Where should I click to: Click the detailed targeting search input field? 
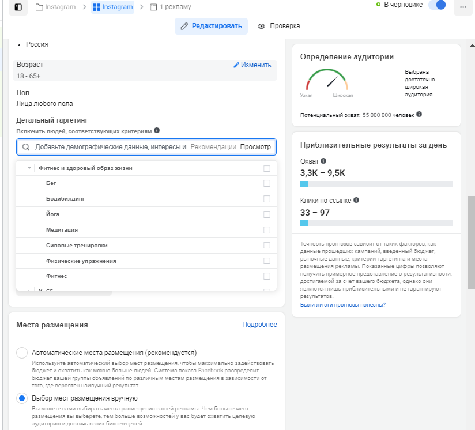tap(110, 148)
